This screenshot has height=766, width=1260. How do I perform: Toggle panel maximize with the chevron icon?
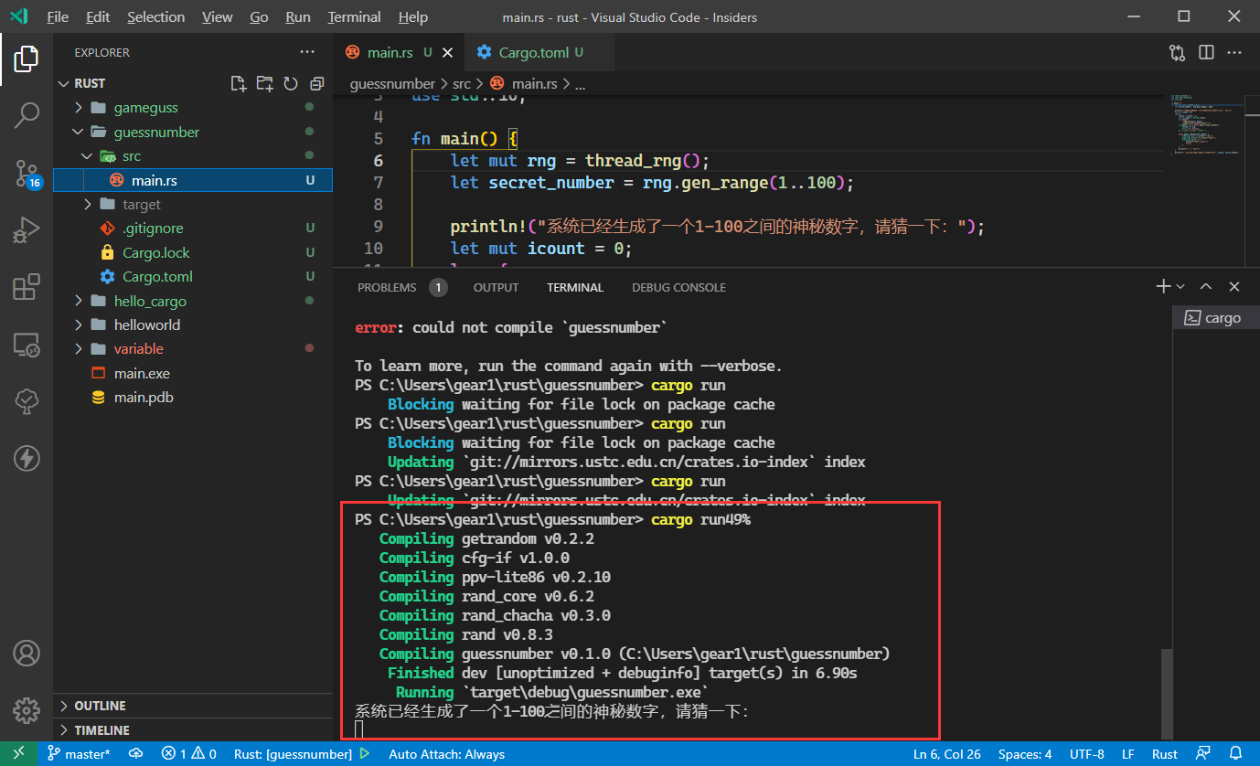tap(1205, 286)
